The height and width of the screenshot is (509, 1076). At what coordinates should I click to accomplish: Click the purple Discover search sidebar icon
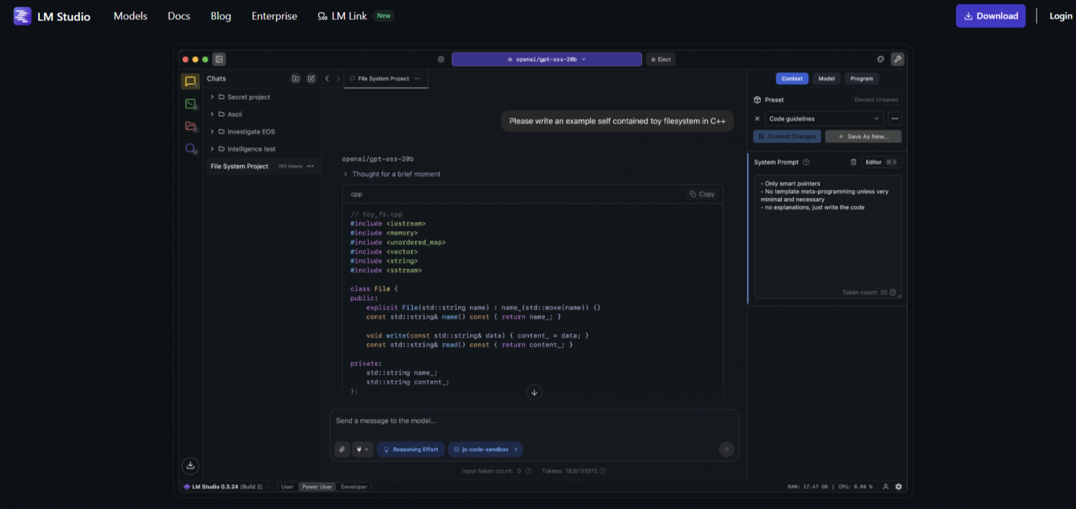click(x=190, y=148)
